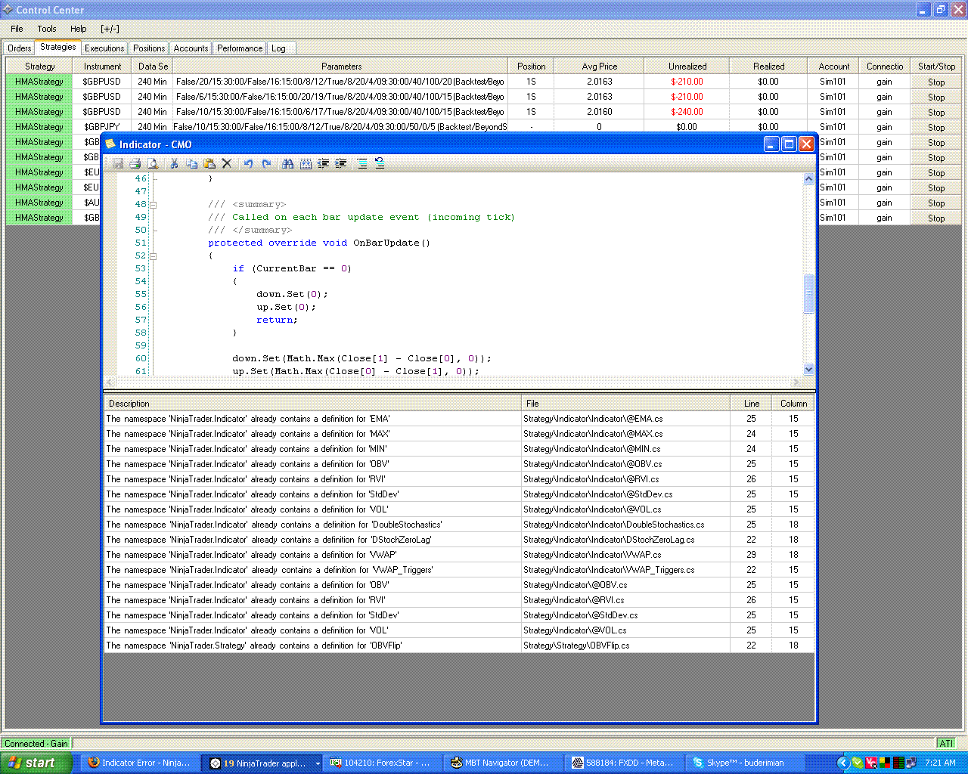Open Find using the binoculars icon

coord(287,163)
